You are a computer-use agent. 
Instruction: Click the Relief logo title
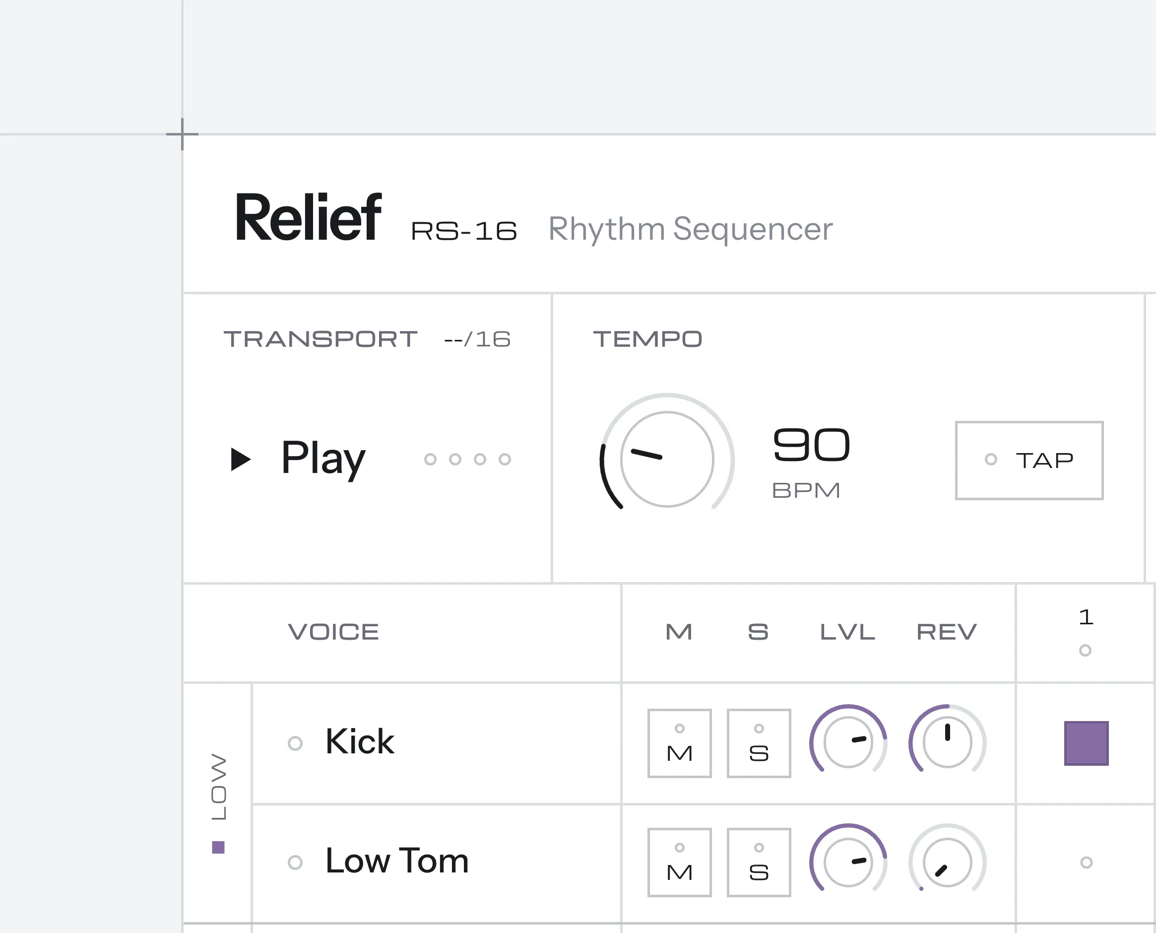tap(308, 218)
